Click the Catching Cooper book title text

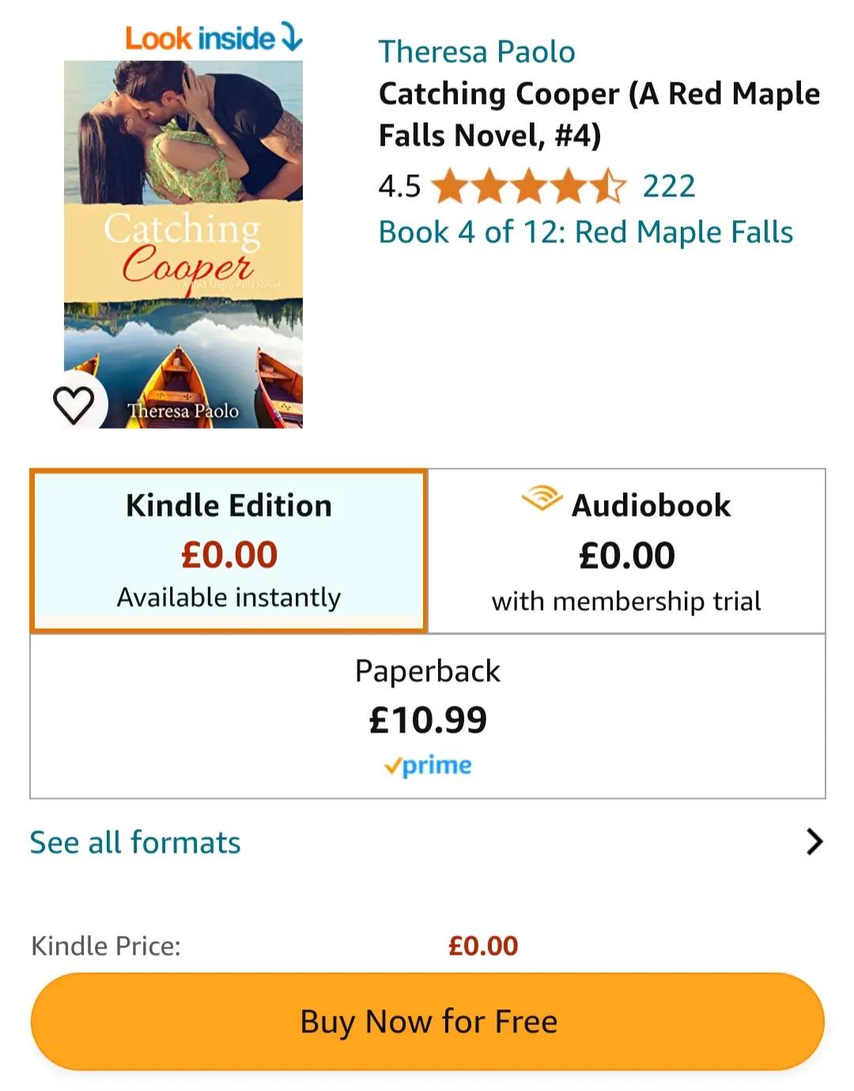coord(599,114)
